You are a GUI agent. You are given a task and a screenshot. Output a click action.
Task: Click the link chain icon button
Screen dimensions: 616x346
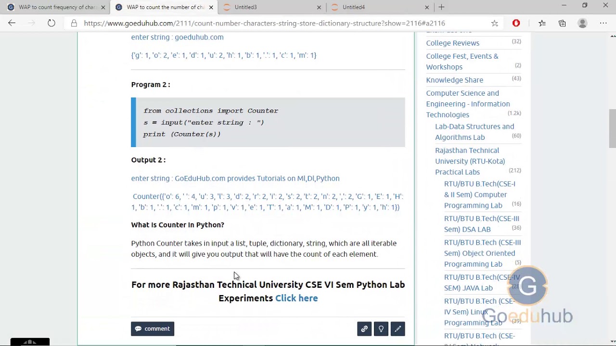[x=364, y=329]
